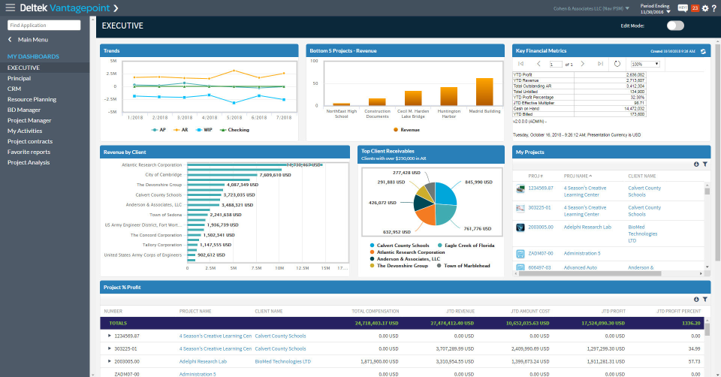
Task: Open the hamburger navigation menu icon
Action: click(x=10, y=8)
